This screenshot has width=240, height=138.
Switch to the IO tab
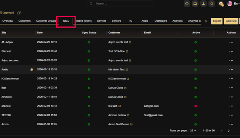click(x=131, y=21)
